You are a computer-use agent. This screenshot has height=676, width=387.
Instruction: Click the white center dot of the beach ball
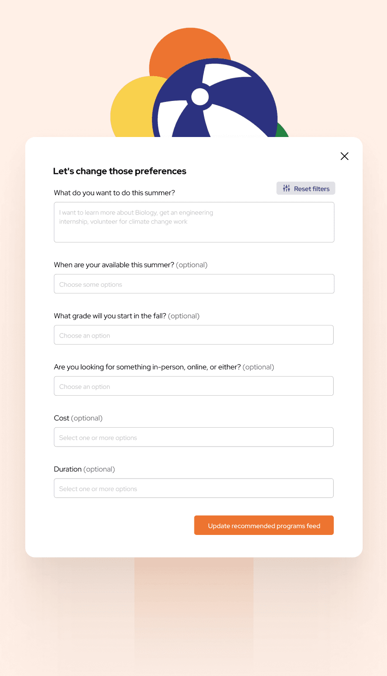click(x=200, y=96)
